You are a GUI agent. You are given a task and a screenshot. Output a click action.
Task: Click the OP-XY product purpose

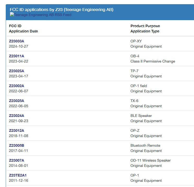point(136,41)
